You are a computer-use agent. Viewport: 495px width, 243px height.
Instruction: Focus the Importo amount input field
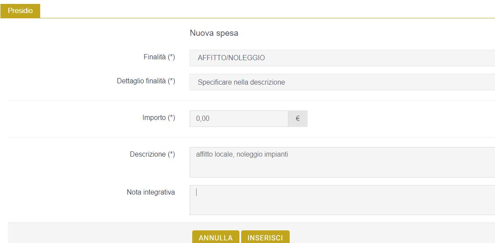click(239, 119)
